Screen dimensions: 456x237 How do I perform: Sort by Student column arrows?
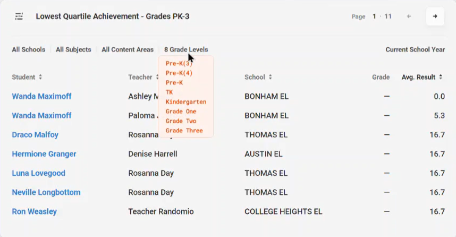(x=40, y=77)
